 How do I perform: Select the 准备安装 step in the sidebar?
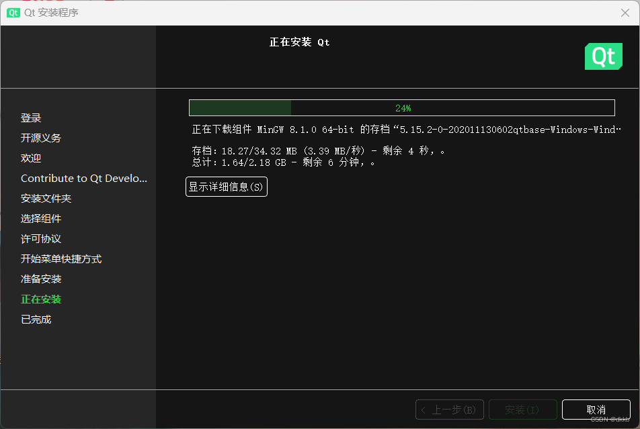41,279
